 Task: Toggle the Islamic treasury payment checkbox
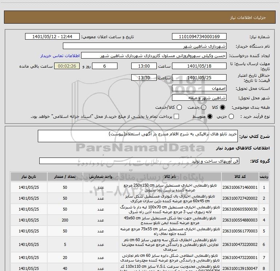point(176,117)
